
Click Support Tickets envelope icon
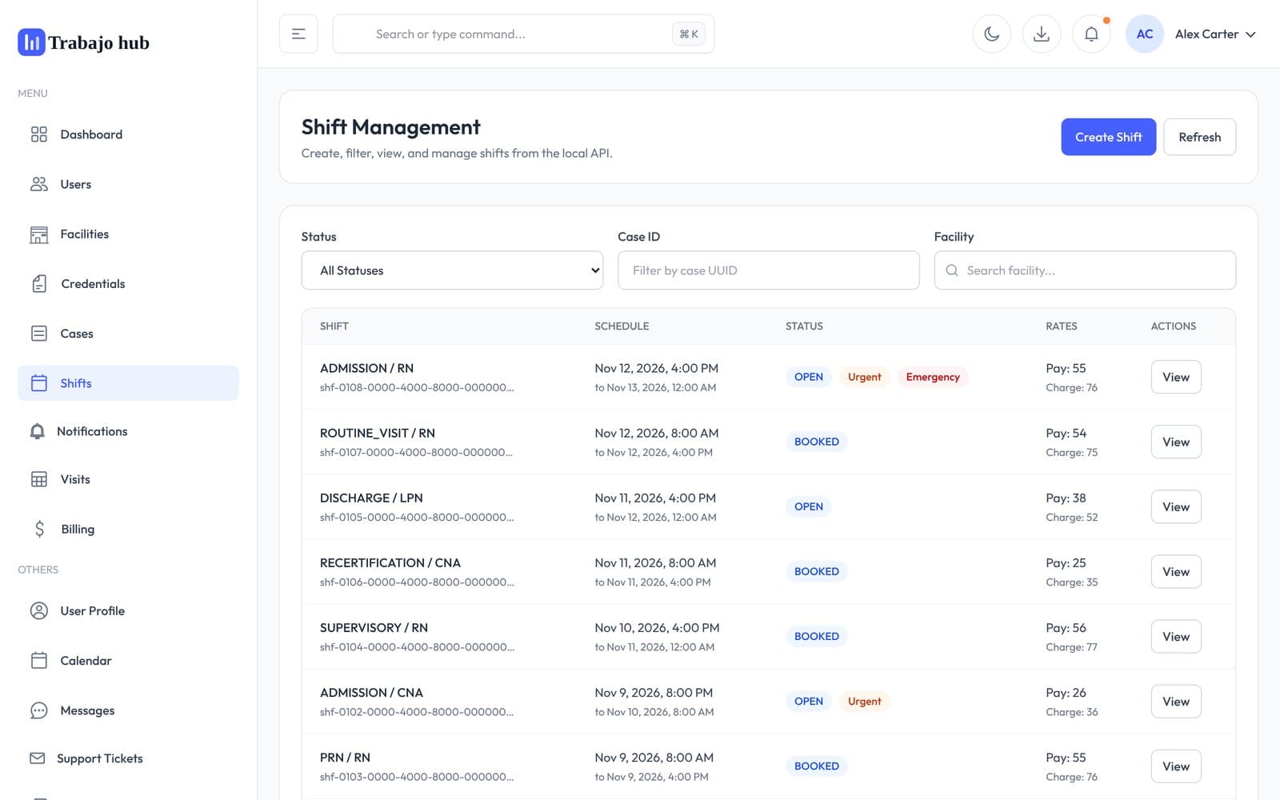pos(38,758)
